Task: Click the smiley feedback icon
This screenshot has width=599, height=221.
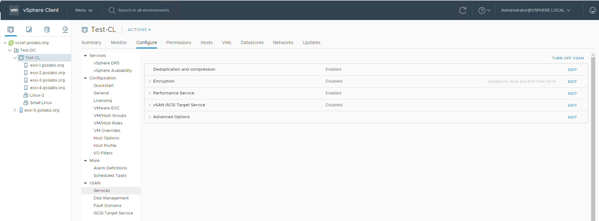Action: (592, 10)
